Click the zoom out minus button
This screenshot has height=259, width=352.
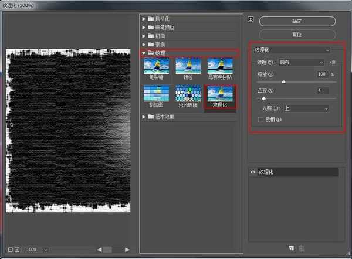pos(11,250)
